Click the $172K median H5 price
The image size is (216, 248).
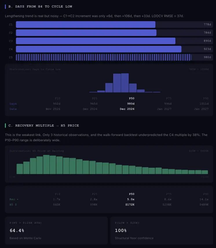coord(130,205)
